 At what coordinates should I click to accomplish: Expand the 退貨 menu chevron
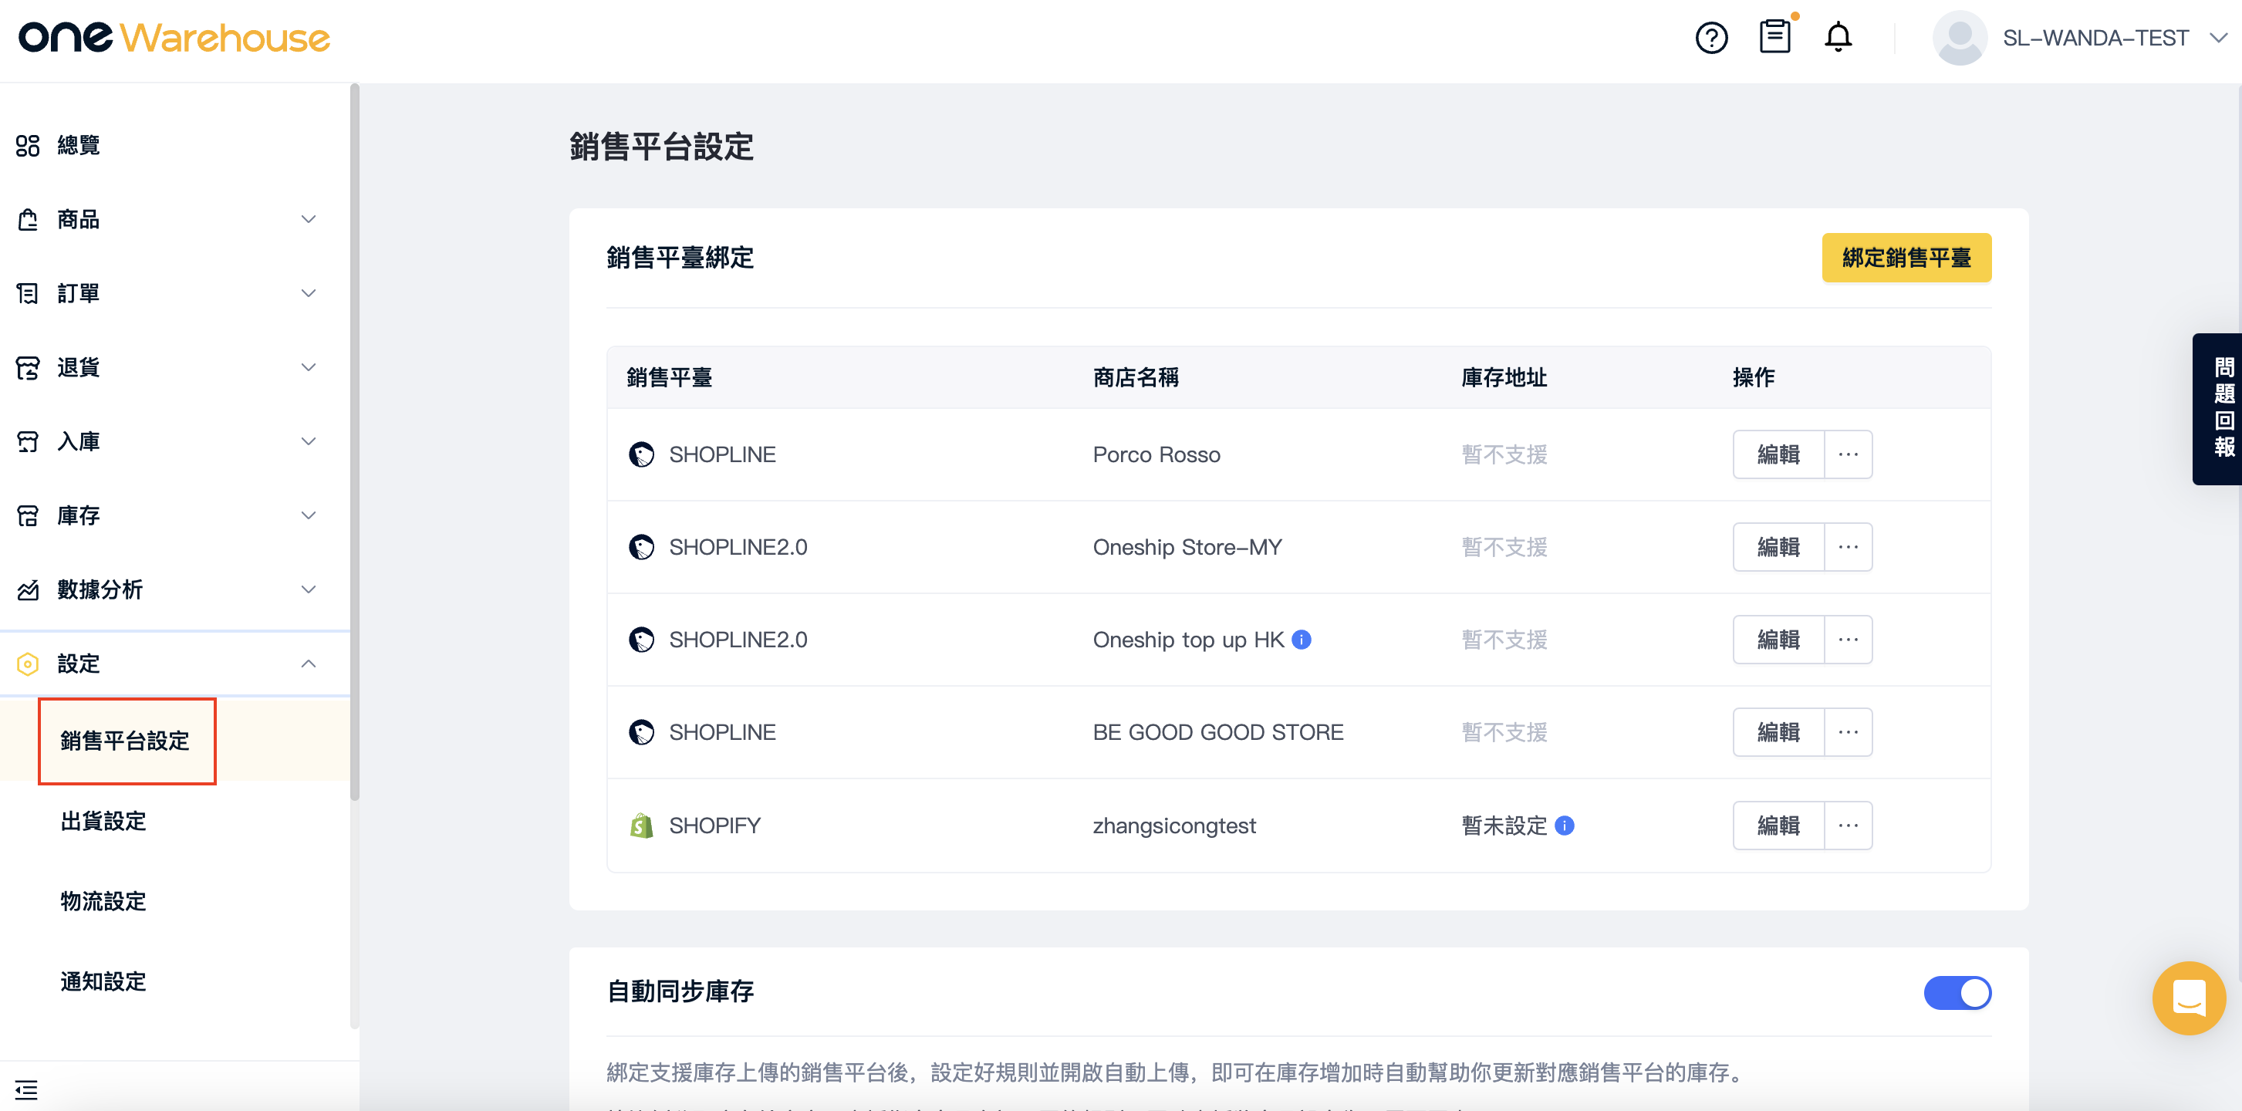click(308, 367)
